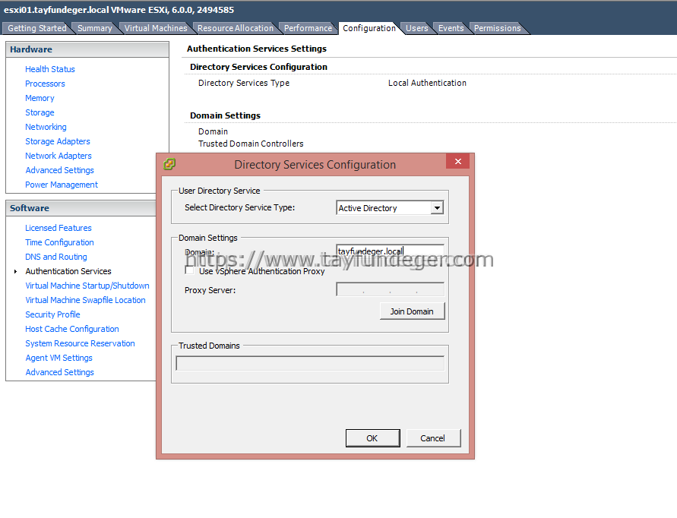Go to Networking settings

46,127
